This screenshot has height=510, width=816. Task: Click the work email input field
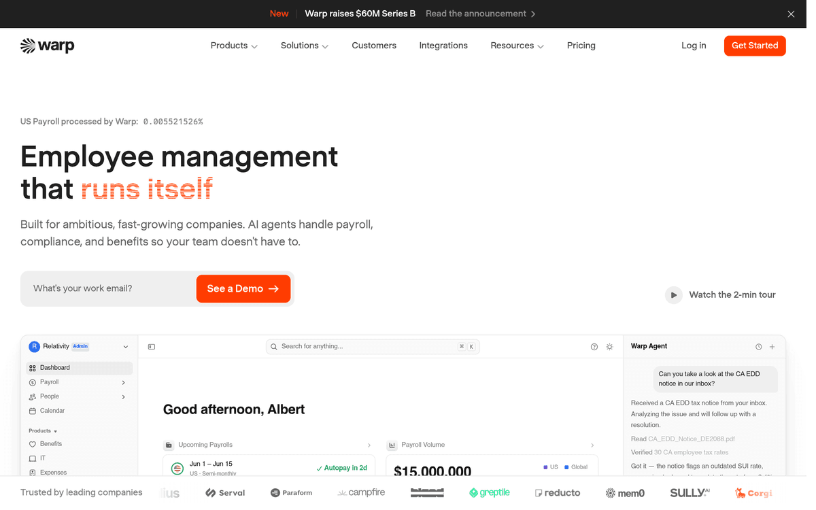click(109, 288)
